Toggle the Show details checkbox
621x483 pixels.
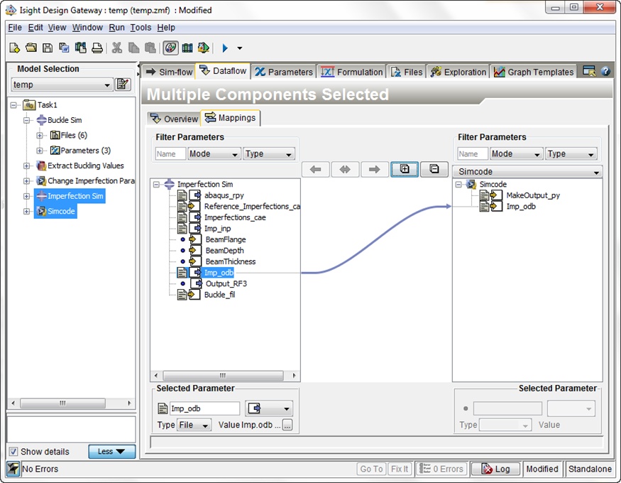(13, 452)
